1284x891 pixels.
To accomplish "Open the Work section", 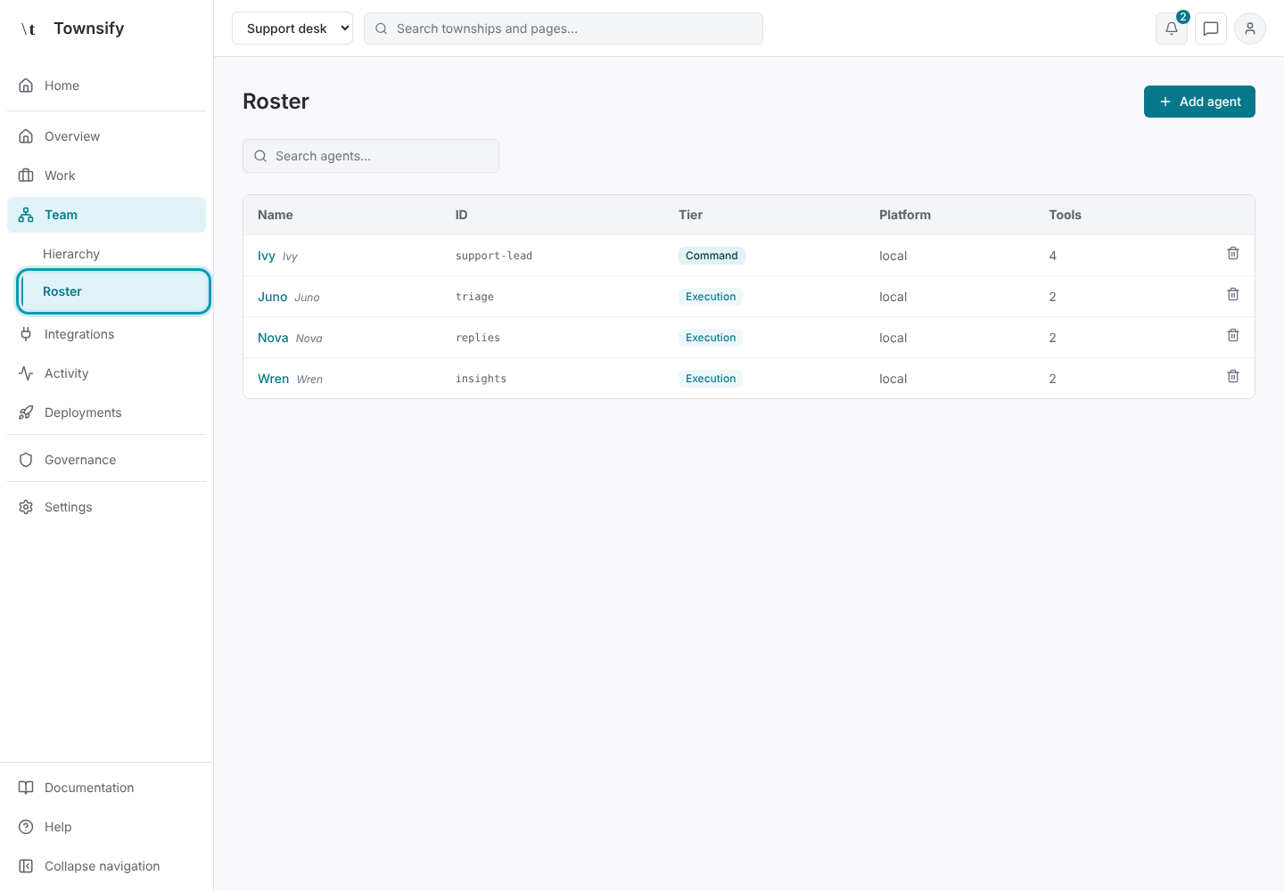I will click(x=106, y=176).
